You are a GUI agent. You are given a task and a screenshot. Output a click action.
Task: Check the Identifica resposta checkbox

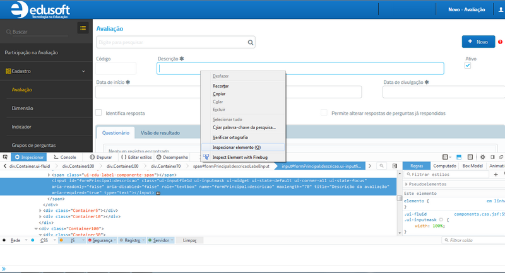click(x=98, y=113)
